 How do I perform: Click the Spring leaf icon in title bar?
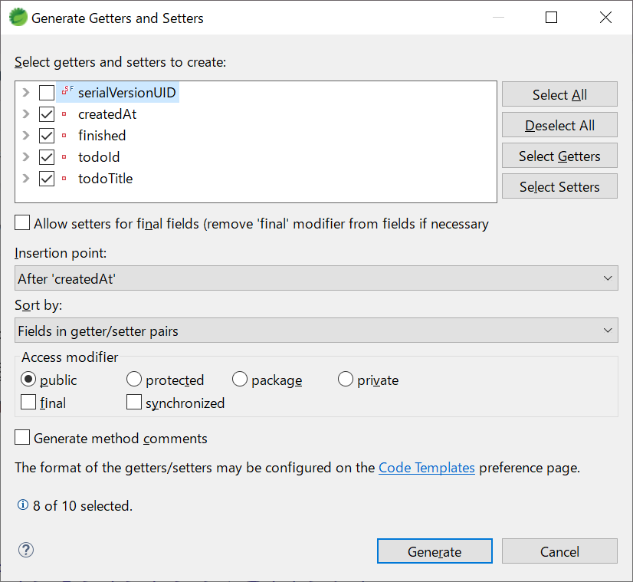point(17,18)
